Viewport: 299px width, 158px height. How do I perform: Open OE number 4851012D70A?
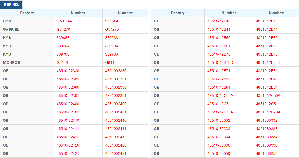tap(268, 112)
